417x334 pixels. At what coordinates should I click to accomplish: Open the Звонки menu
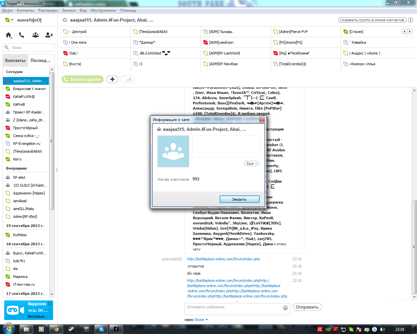tap(69, 10)
